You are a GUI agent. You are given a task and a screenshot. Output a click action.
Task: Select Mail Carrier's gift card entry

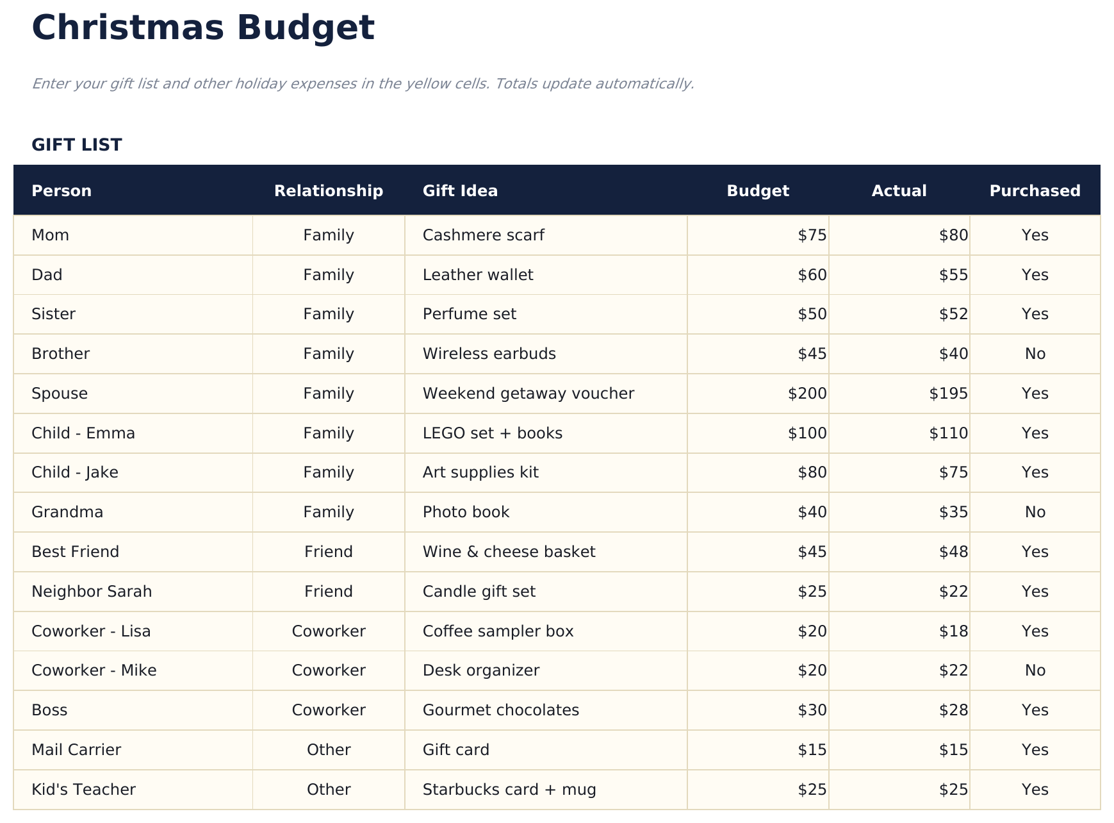tap(455, 749)
